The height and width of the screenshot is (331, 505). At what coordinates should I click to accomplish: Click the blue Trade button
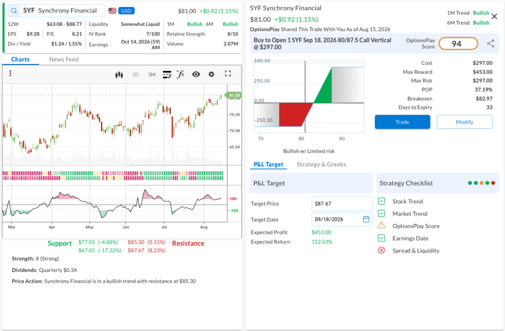(402, 122)
